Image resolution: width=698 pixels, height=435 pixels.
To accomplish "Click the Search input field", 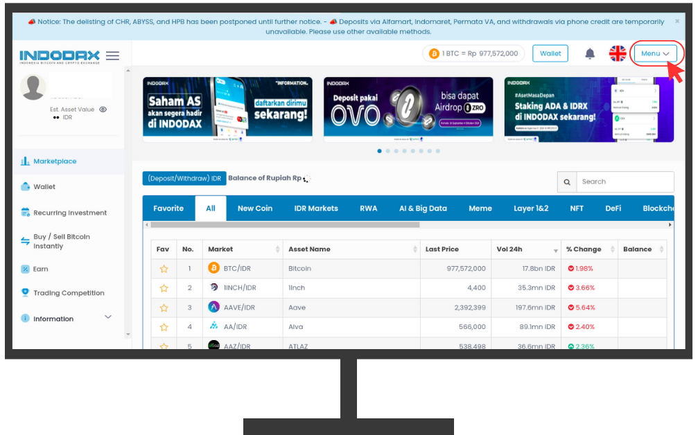I will point(625,182).
